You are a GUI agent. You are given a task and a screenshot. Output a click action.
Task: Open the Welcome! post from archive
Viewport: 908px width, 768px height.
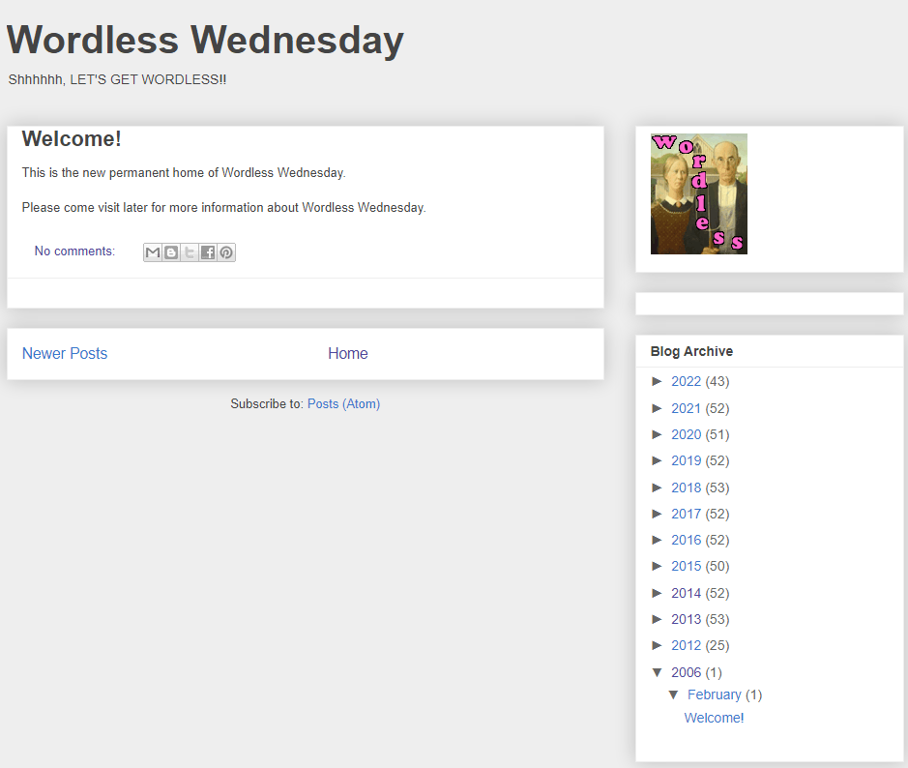[x=714, y=718]
